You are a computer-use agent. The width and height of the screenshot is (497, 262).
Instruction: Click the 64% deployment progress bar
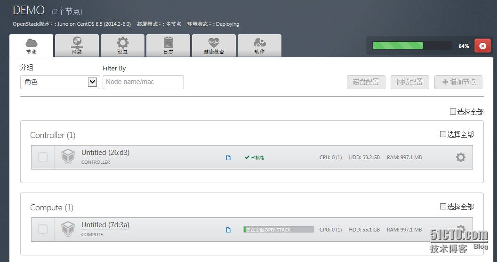[x=412, y=46]
